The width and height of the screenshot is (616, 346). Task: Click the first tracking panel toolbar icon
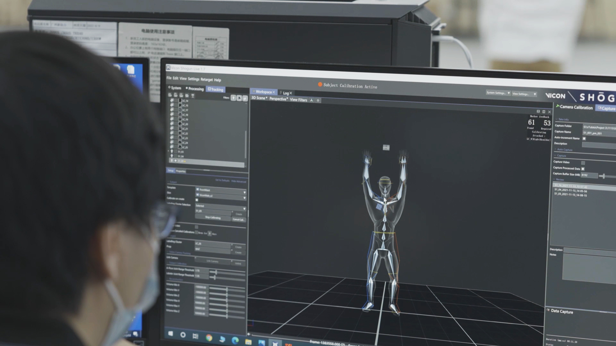[170, 95]
